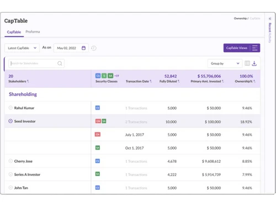This screenshot has height=207, width=276.
Task: Click the CS badge in Cherry Jose row
Action: click(98, 161)
